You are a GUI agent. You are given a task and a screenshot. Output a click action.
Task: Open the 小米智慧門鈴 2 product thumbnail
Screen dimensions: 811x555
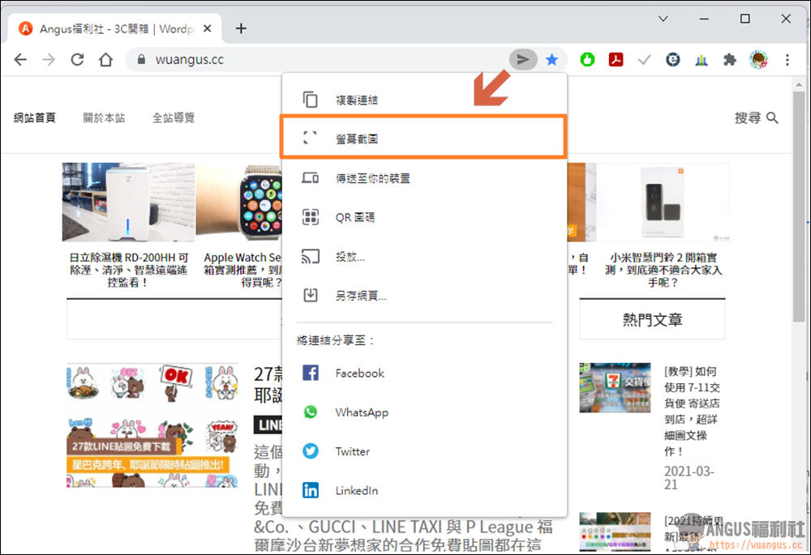(x=663, y=202)
